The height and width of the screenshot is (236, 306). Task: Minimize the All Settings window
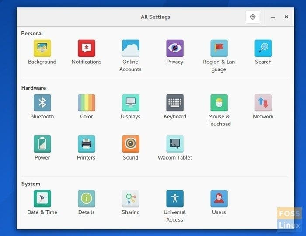coord(273,17)
